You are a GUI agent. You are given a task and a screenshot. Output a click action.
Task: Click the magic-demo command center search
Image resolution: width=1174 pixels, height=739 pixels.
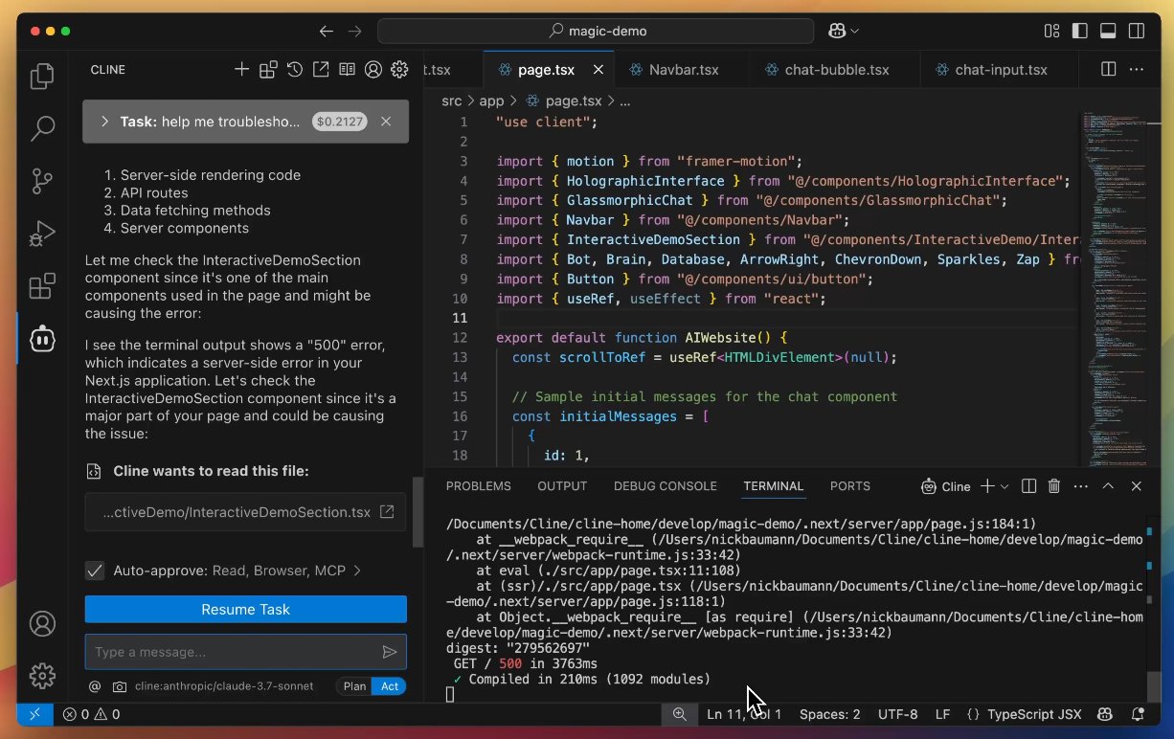596,31
